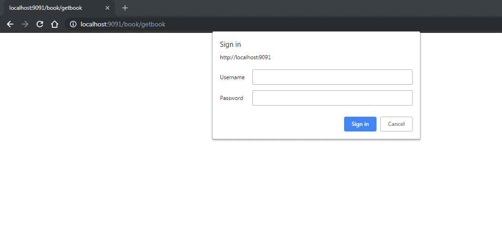Reload the current page
502x225 pixels.
40,24
